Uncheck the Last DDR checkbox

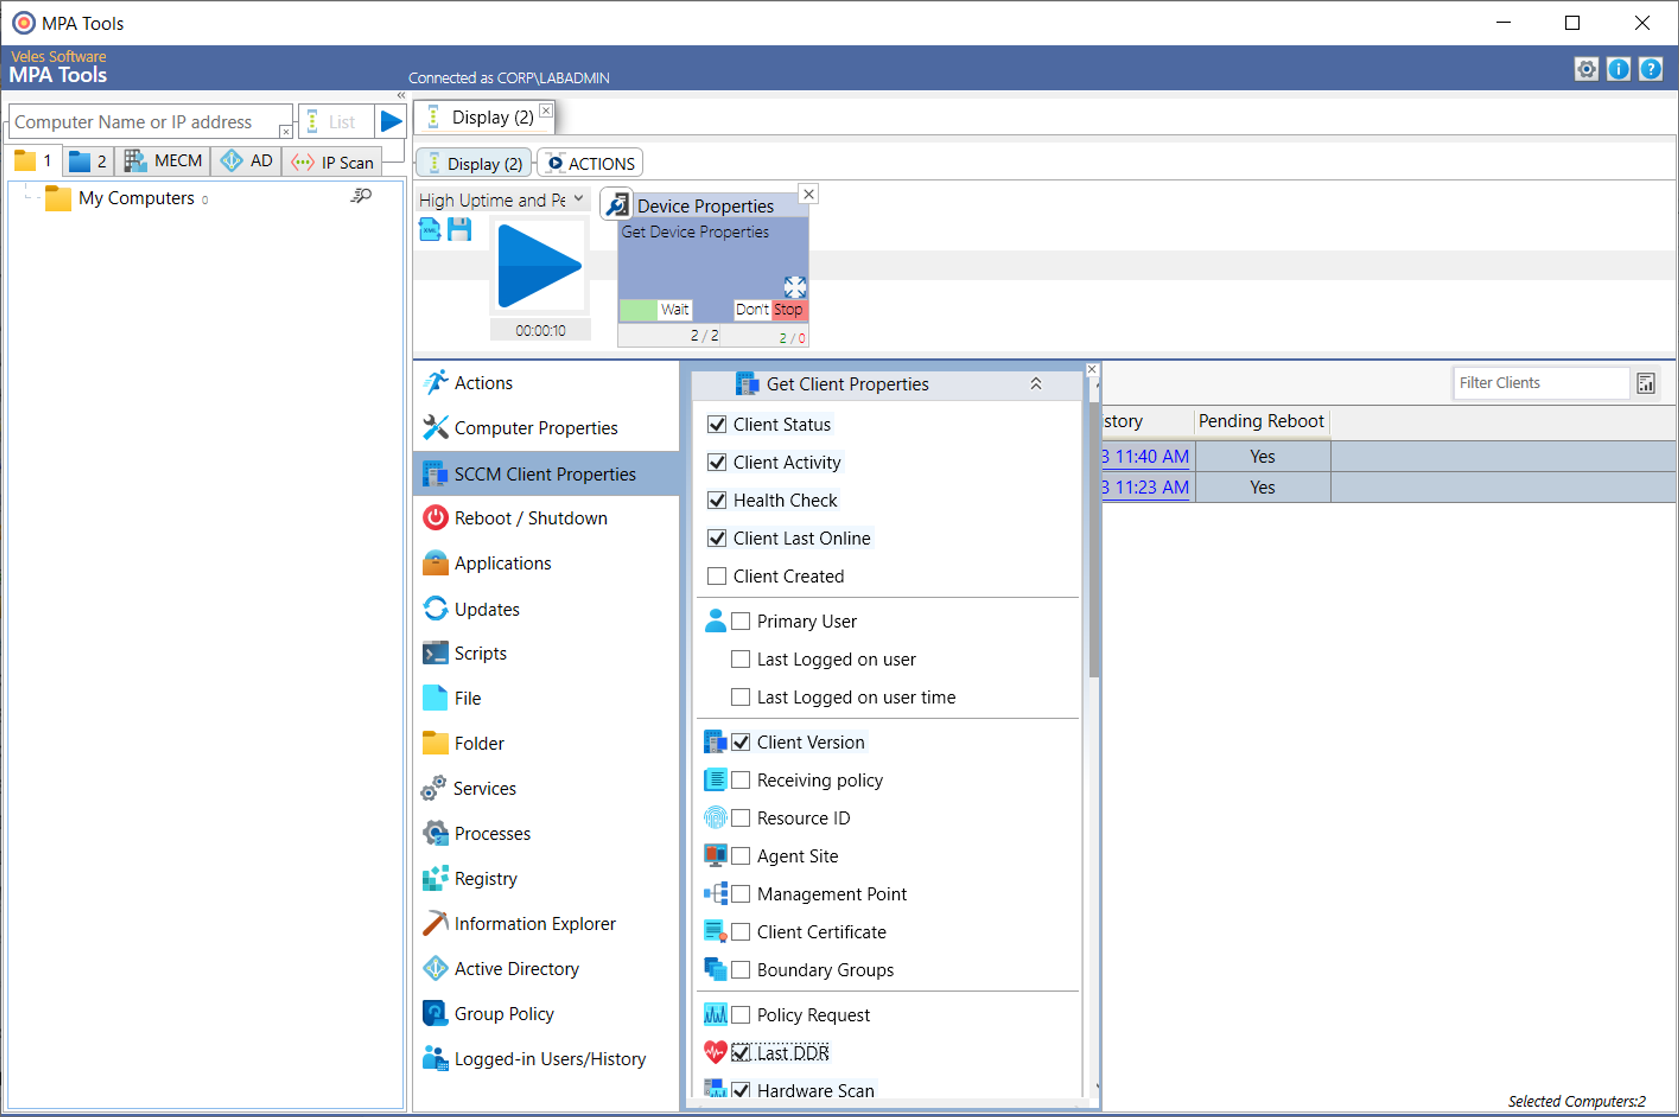740,1052
